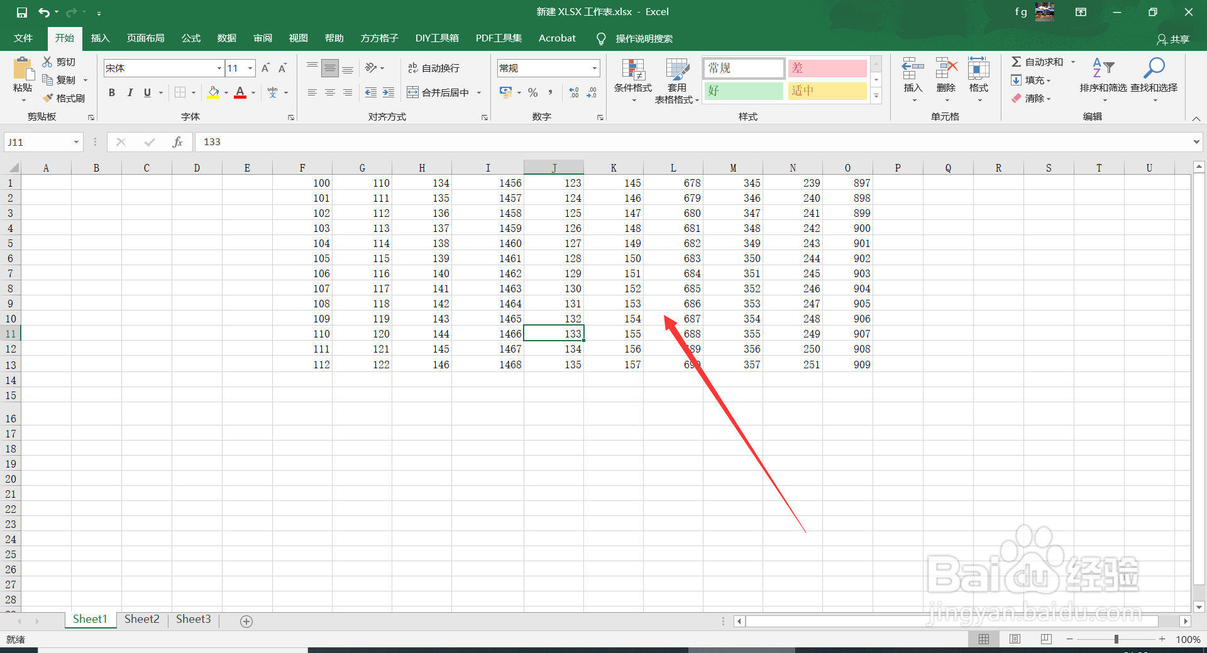Image resolution: width=1207 pixels, height=653 pixels.
Task: Toggle Underline formatting
Action: pos(147,92)
